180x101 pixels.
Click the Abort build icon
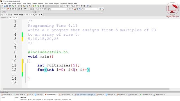coord(43,6)
